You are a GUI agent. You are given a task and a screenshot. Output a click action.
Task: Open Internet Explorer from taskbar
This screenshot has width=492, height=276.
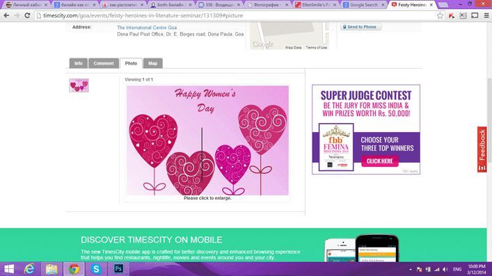[29, 269]
